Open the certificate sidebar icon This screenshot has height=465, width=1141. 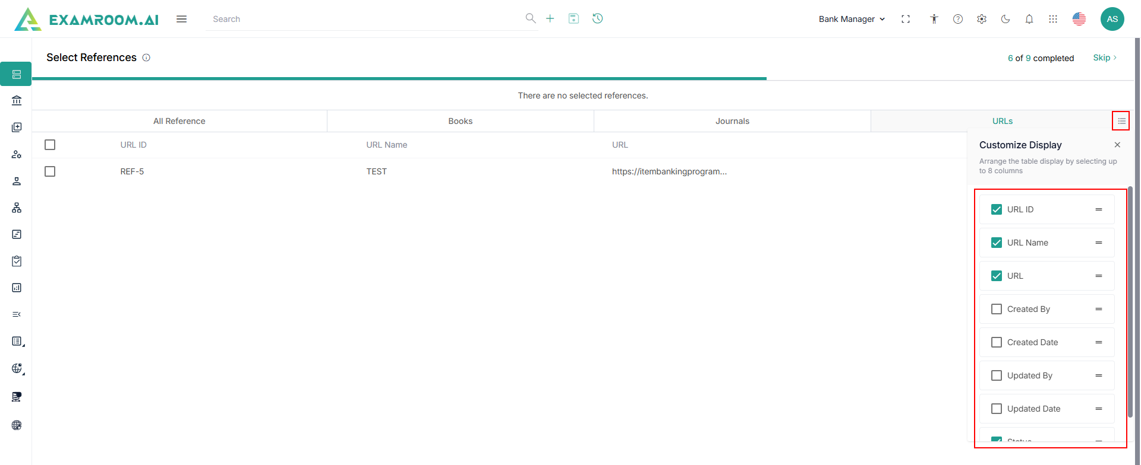[x=17, y=397]
